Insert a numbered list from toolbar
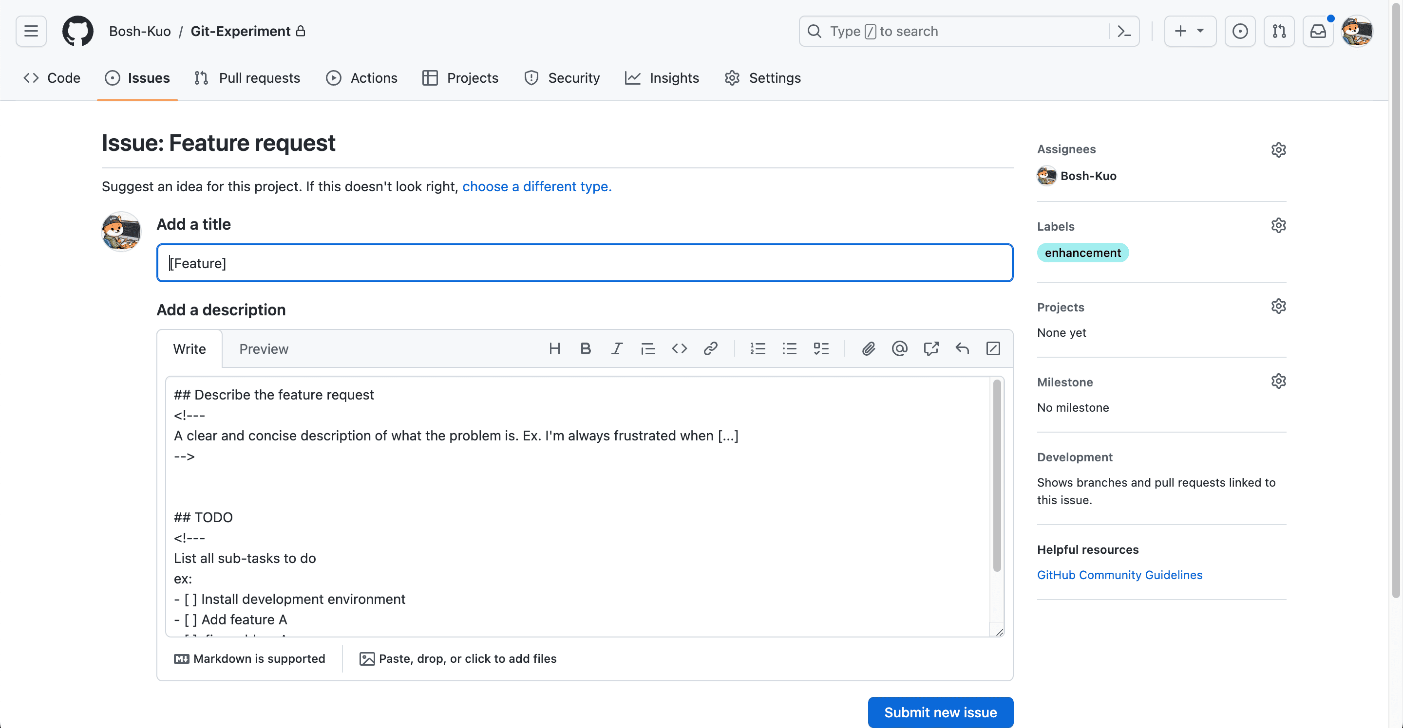The width and height of the screenshot is (1403, 728). 758,349
